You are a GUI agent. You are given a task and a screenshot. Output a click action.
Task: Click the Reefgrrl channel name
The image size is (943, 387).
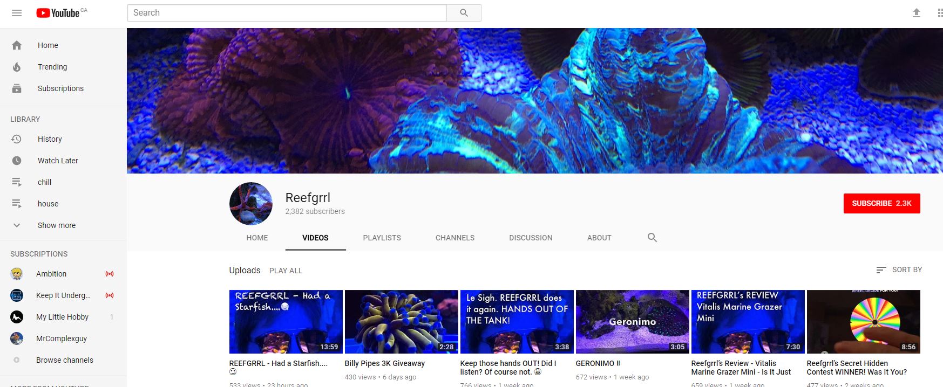coord(308,198)
